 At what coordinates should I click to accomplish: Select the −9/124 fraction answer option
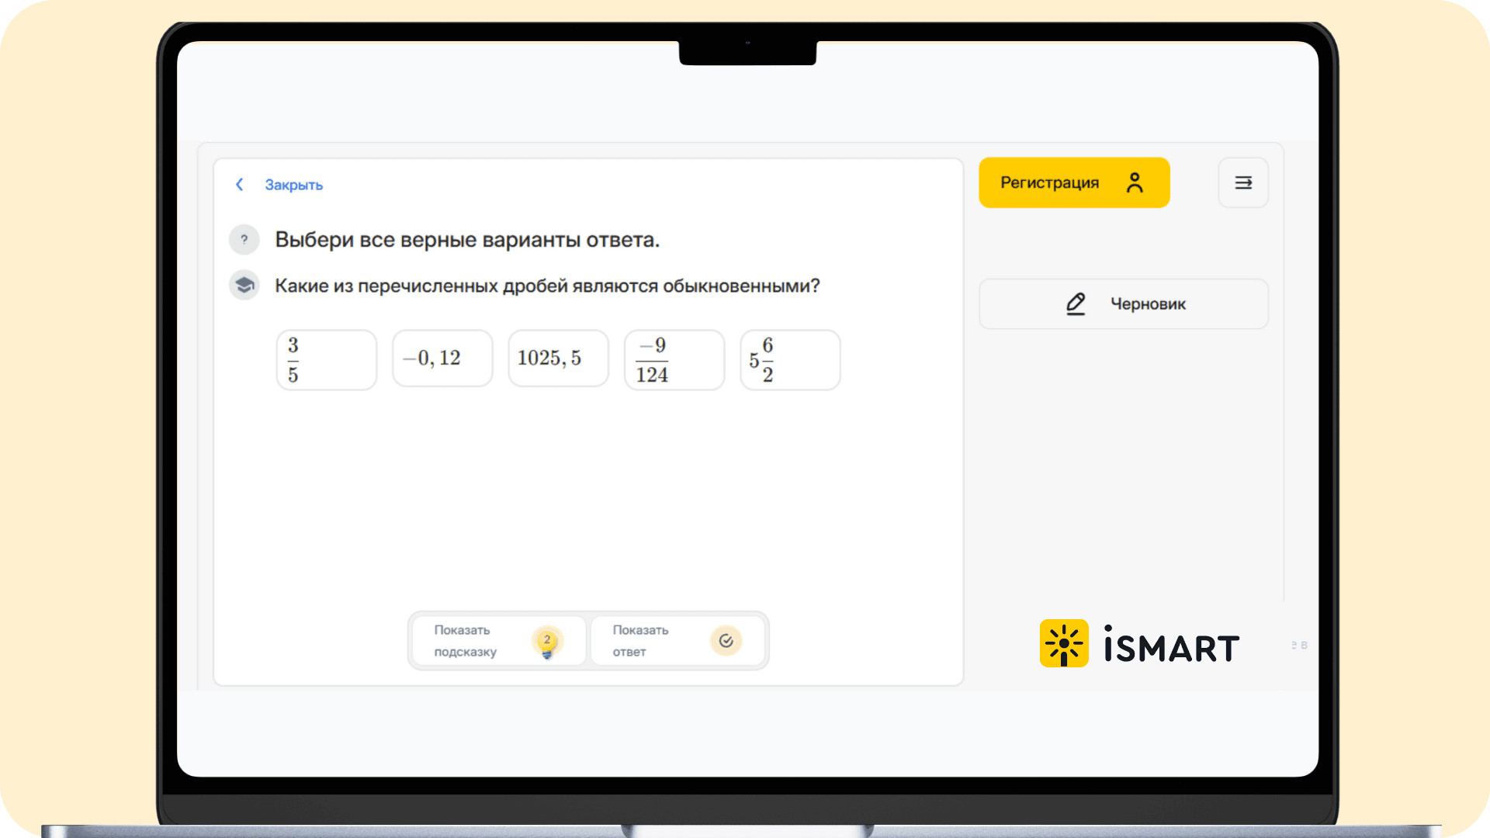tap(674, 360)
